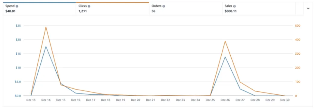Viewport: 315px width, 109px height.
Task: Click the Dec 22 axis label
Action: (165, 100)
